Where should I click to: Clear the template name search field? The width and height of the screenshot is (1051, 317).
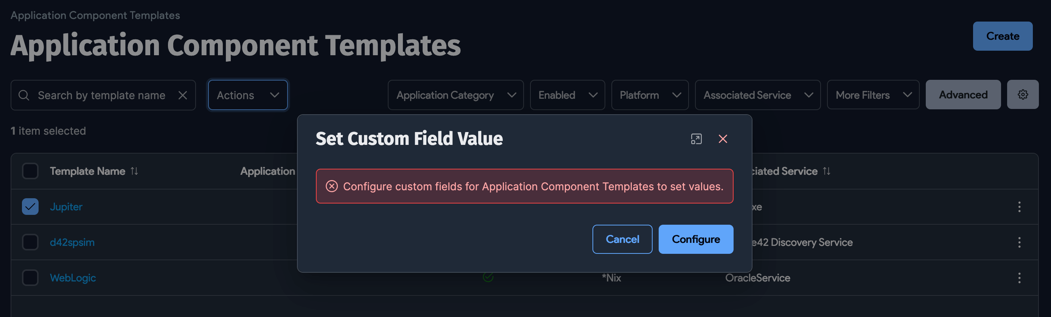[183, 95]
